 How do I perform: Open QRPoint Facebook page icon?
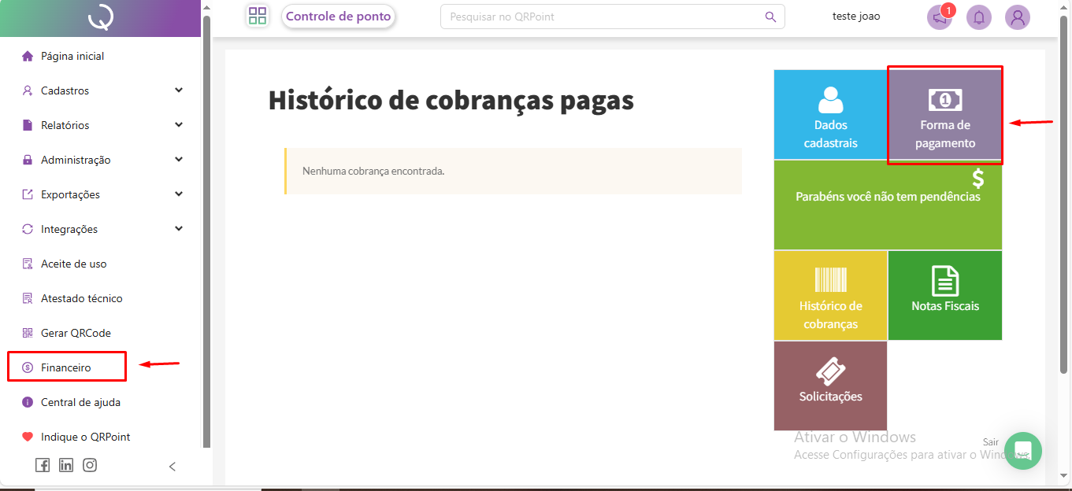point(43,465)
